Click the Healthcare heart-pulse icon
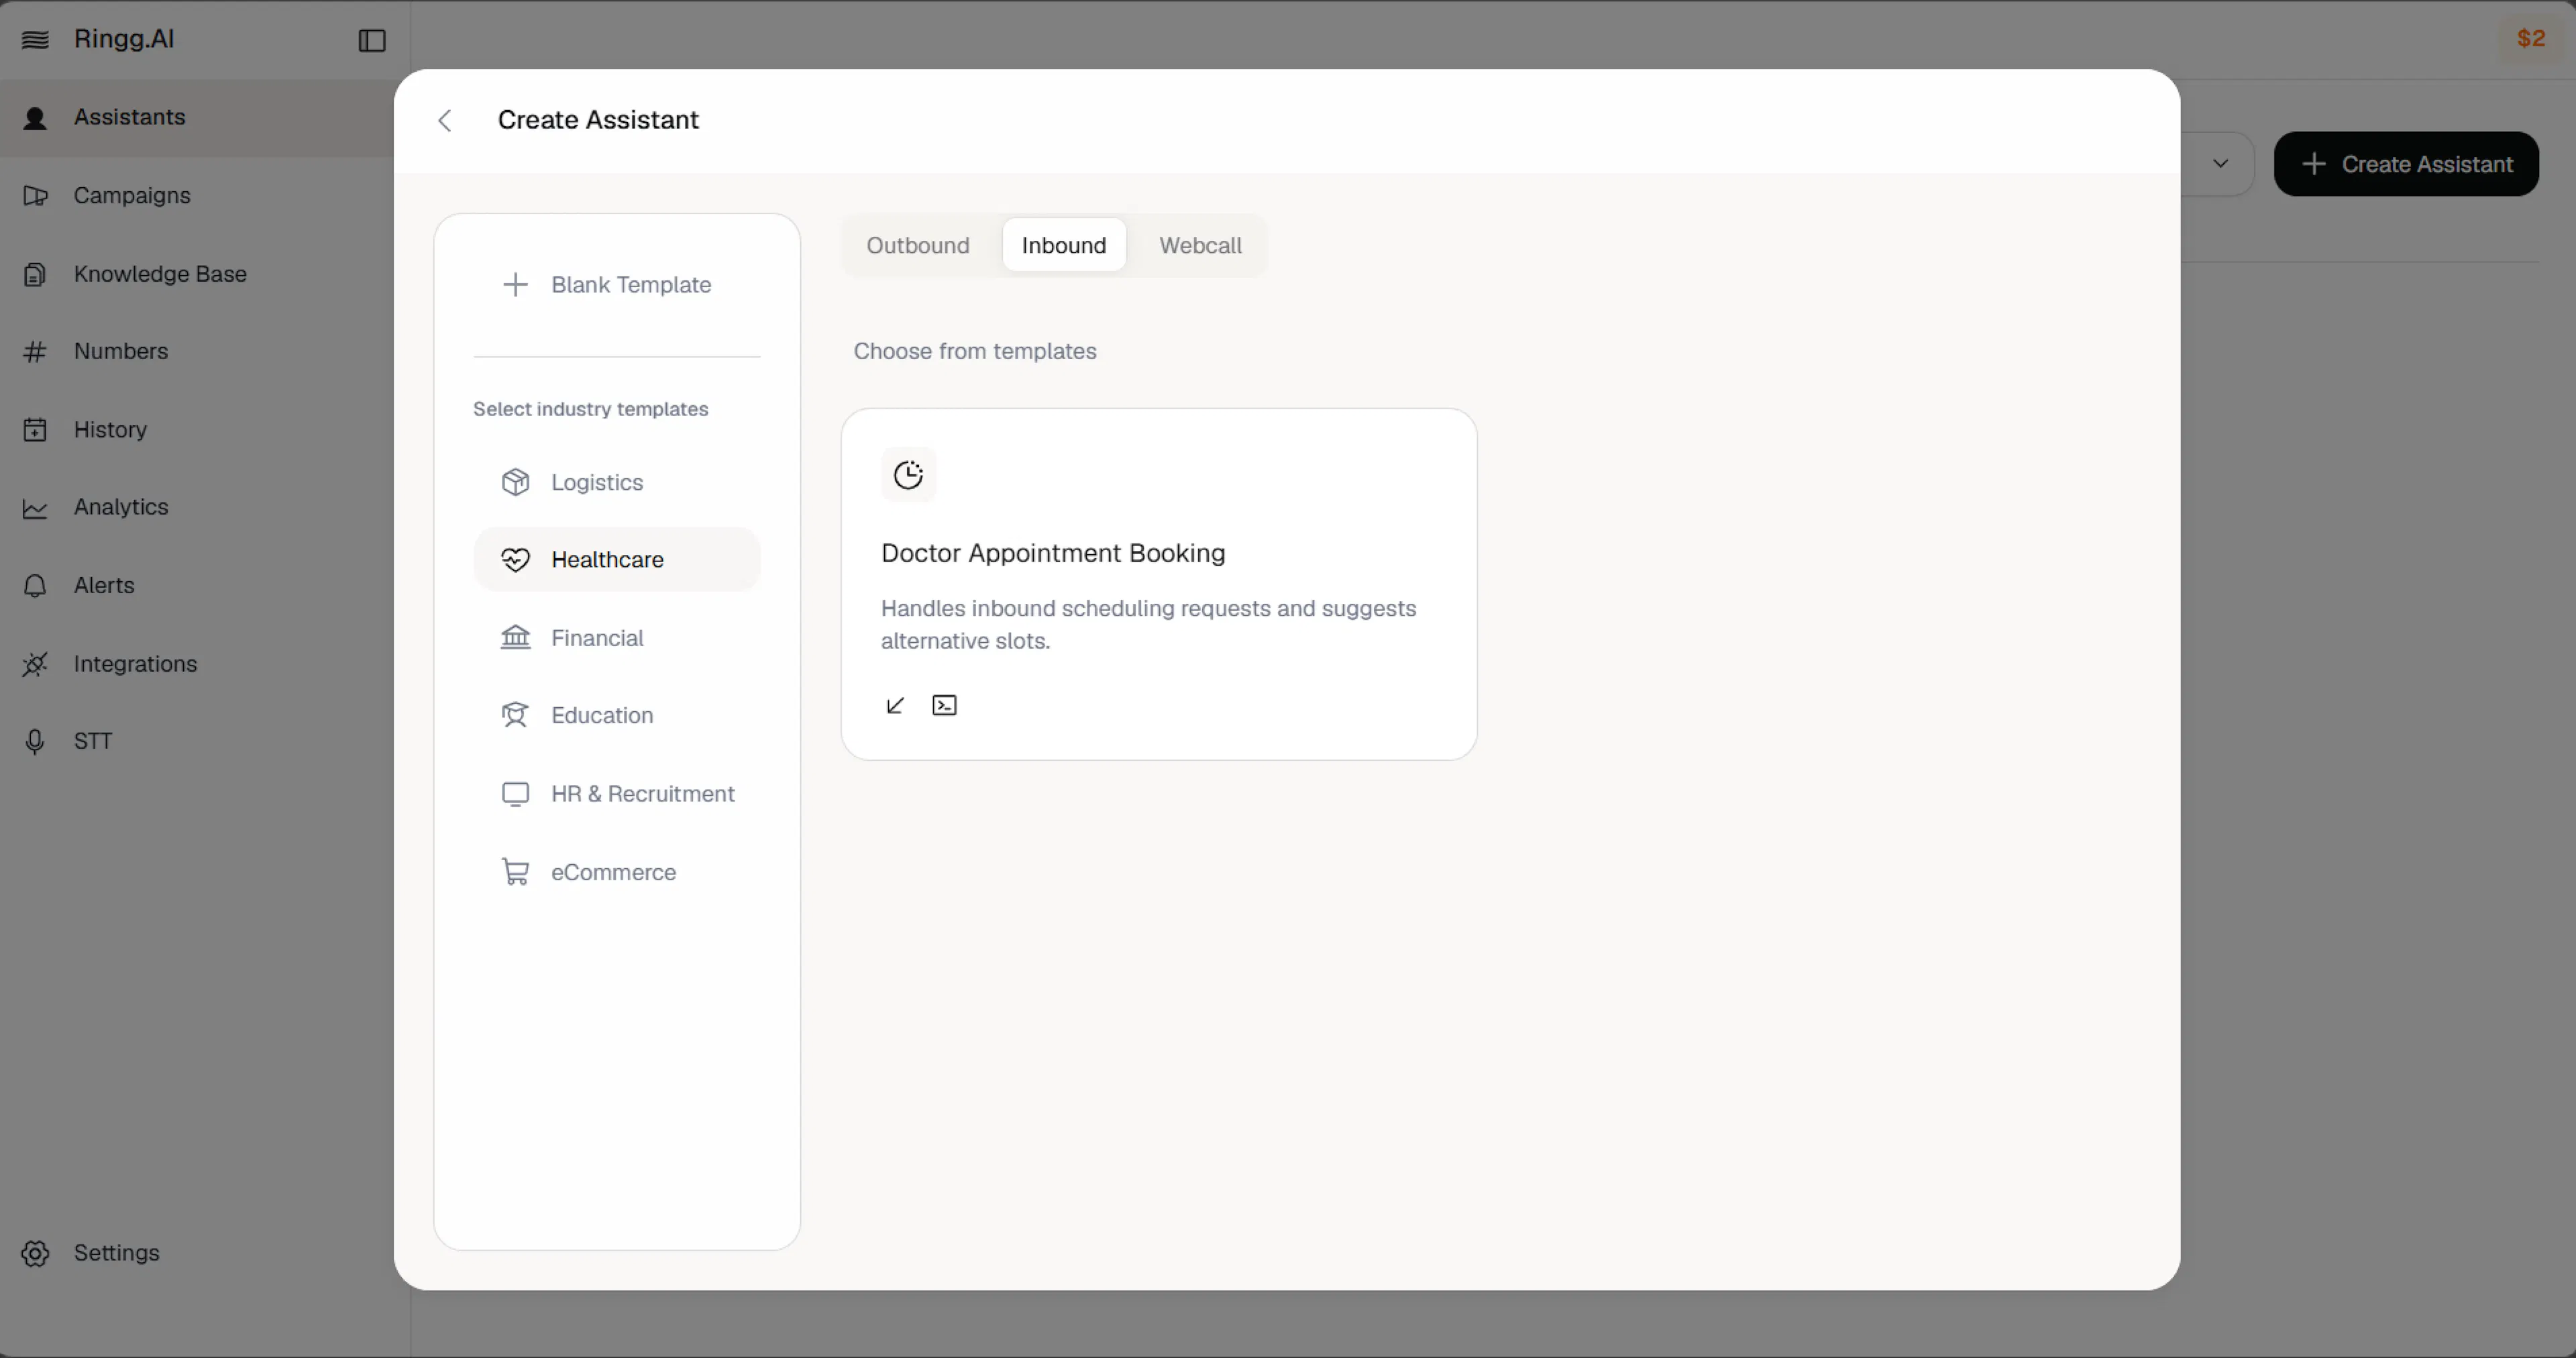Image resolution: width=2576 pixels, height=1358 pixels. tap(515, 560)
